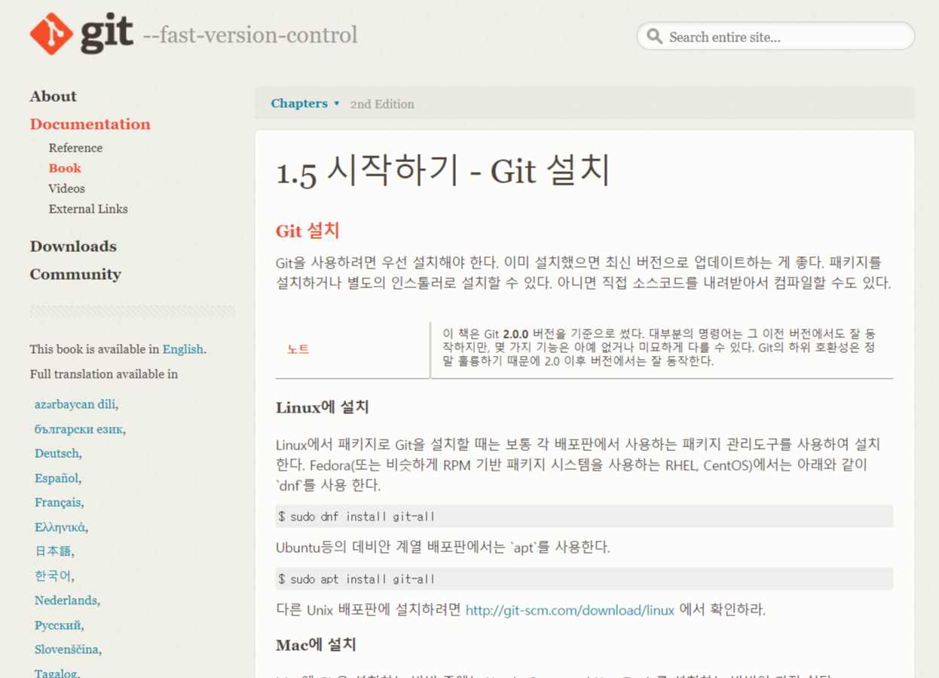Open External Links in the sidebar
Image resolution: width=939 pixels, height=678 pixels.
88,209
